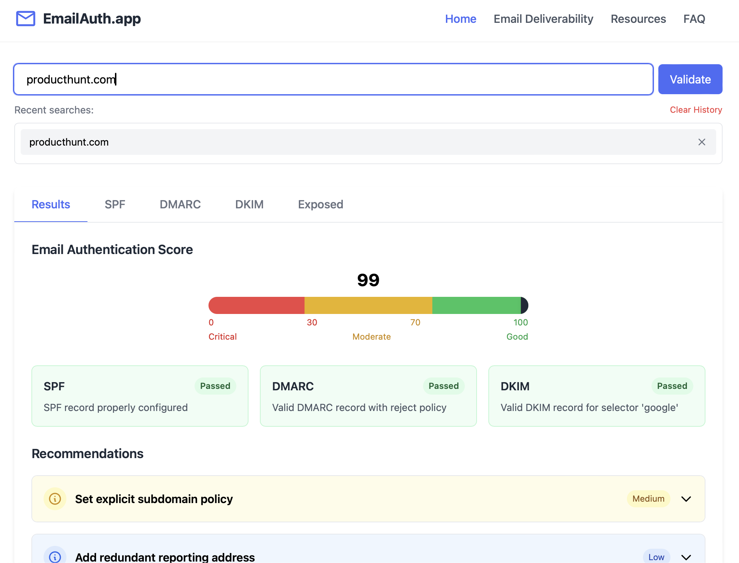Click the SPF card's Passed badge
The width and height of the screenshot is (739, 563).
click(215, 386)
